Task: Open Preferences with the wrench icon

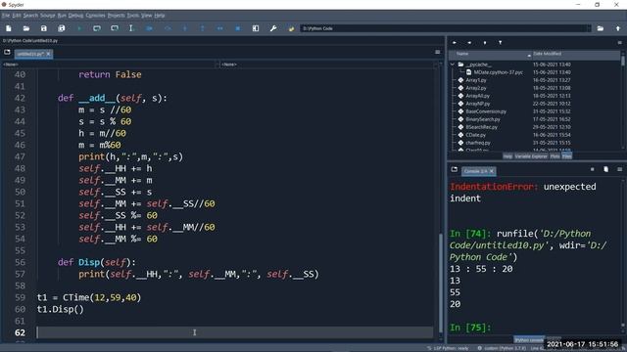Action: pyautogui.click(x=273, y=28)
